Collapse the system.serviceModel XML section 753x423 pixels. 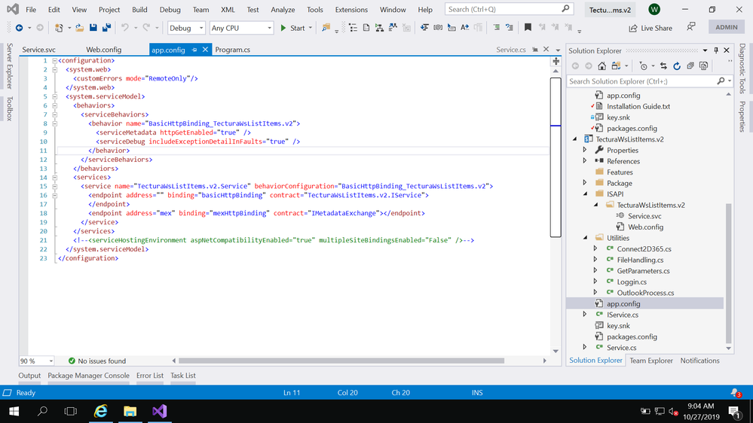click(54, 96)
